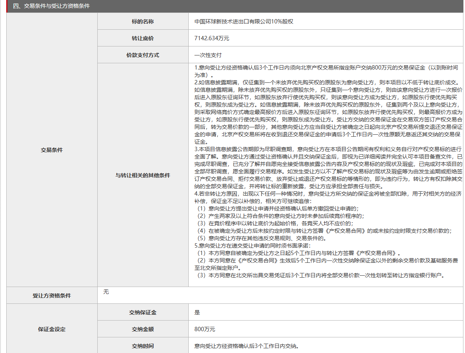Select clause 2 beginning 如信息披露期满
This screenshot has height=353, width=465.
tap(328, 112)
